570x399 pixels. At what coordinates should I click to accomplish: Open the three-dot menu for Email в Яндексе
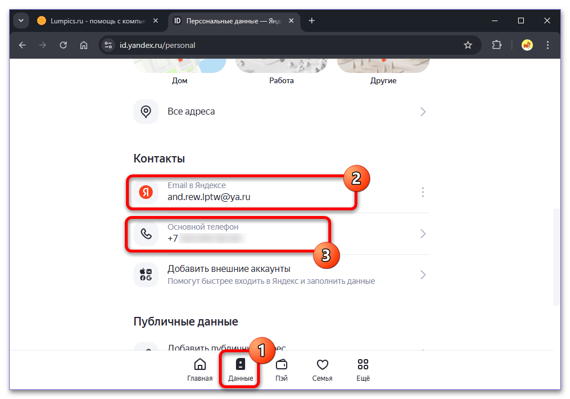[x=423, y=192]
